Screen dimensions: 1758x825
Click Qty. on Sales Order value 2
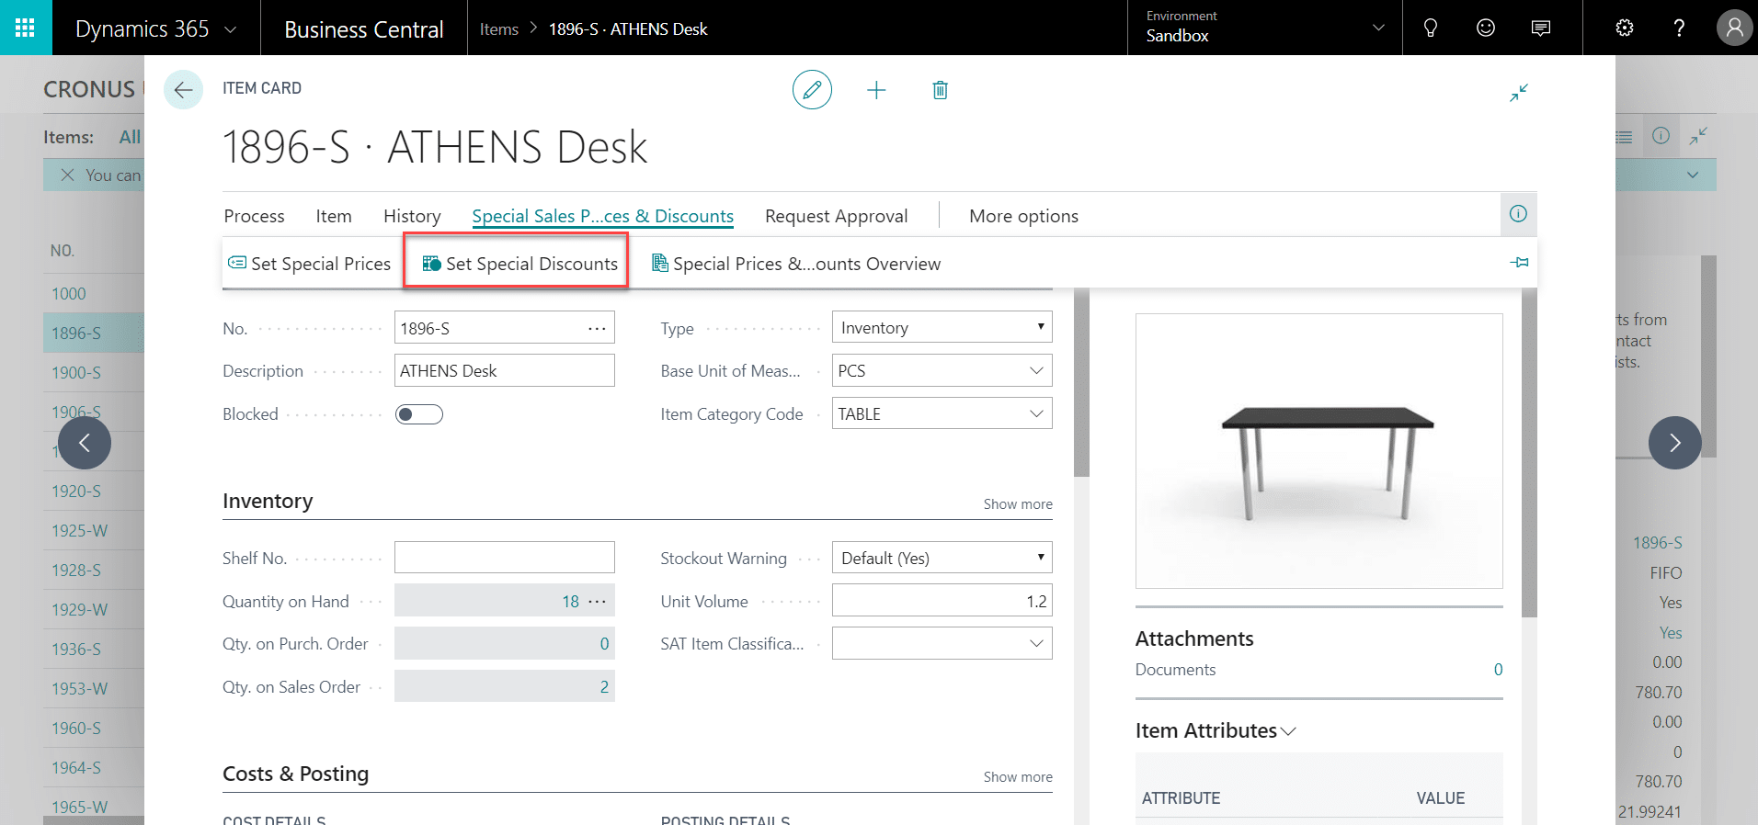coord(604,686)
